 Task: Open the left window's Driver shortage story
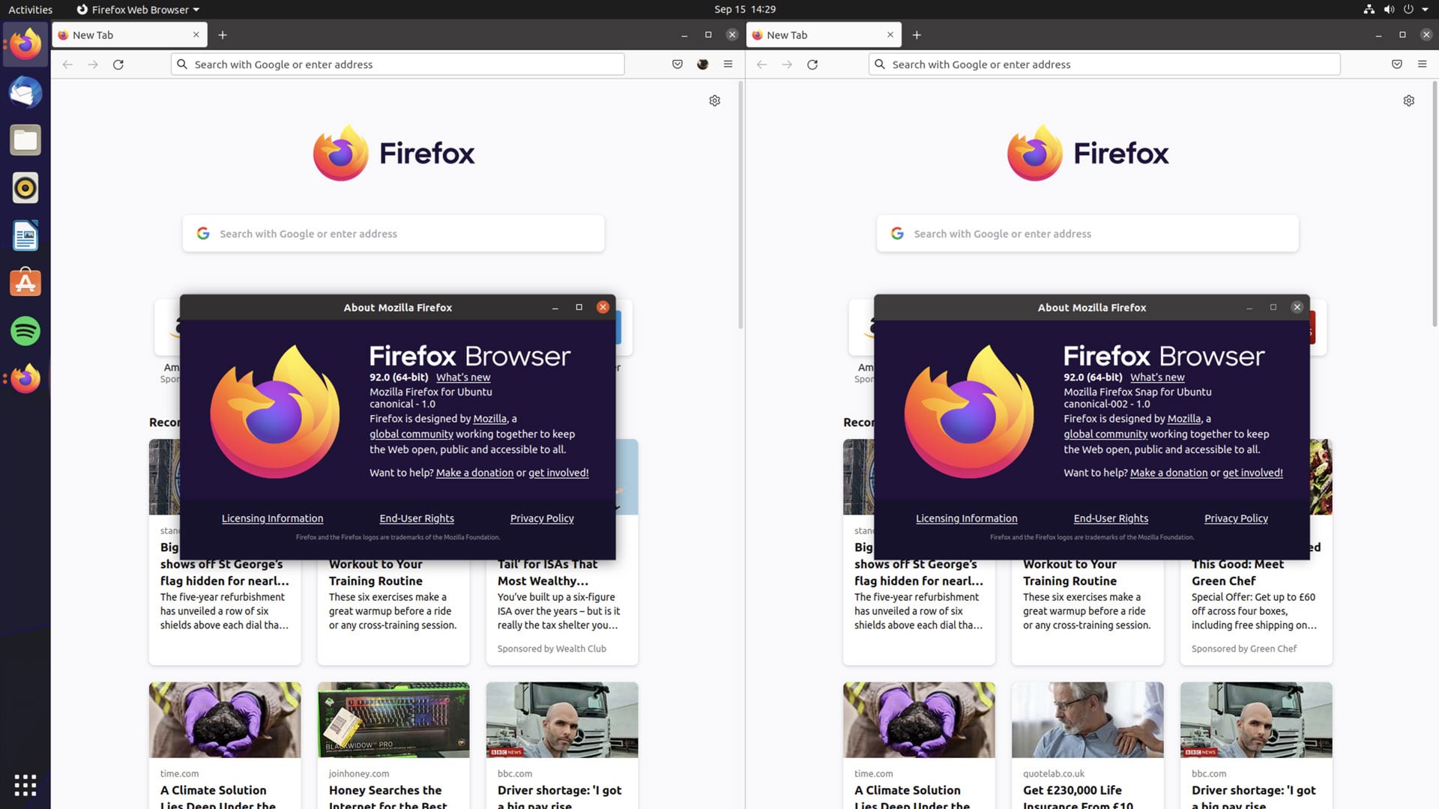[x=562, y=745]
